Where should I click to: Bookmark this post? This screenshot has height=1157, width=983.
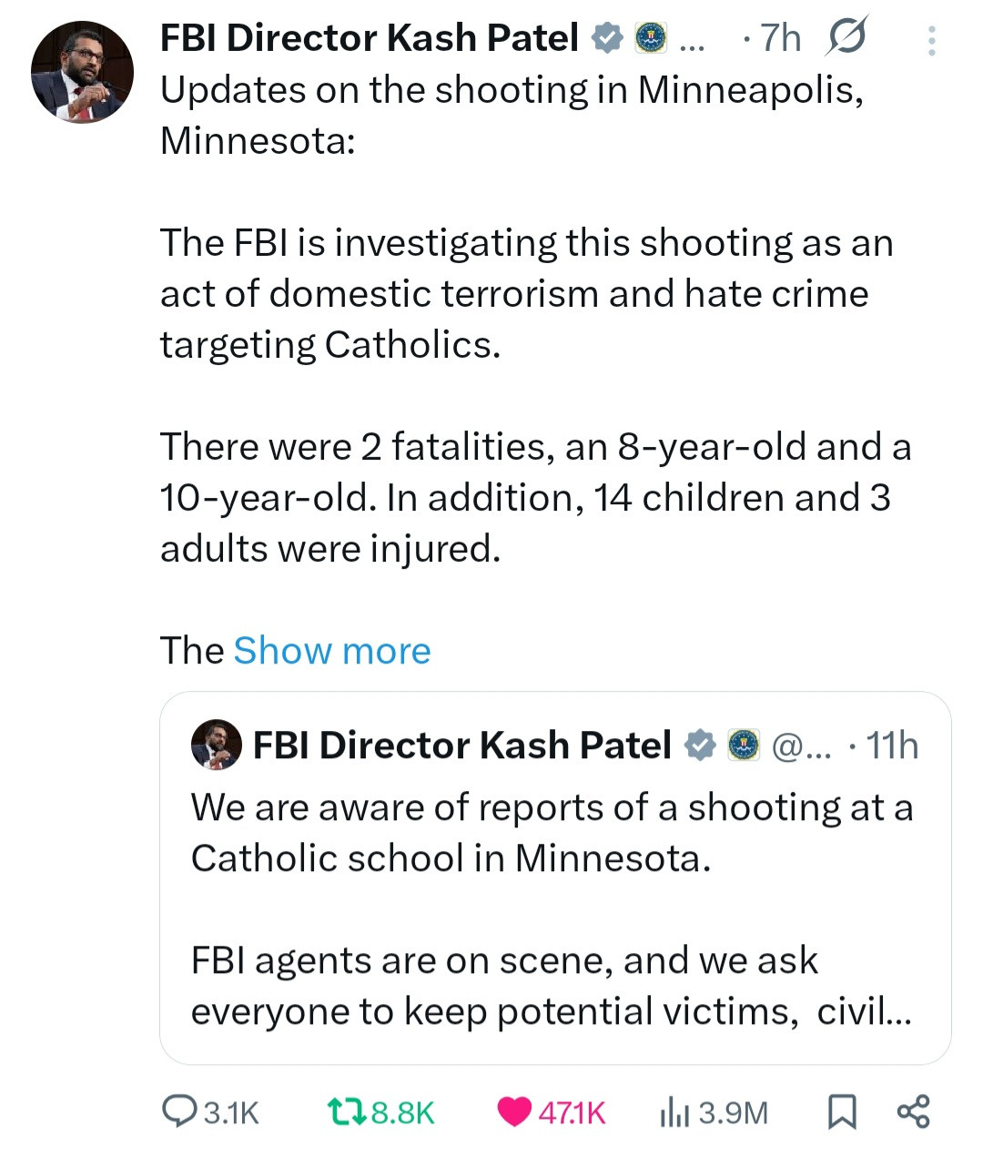coord(842,1111)
